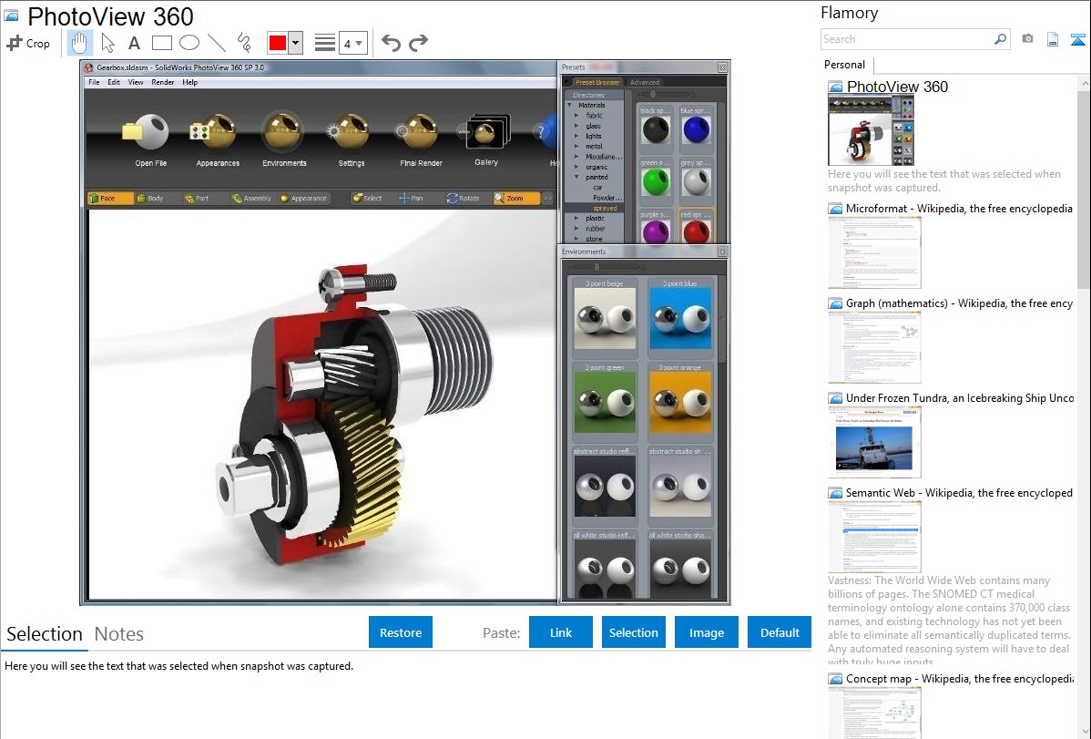
Task: Open the color picker dropdown arrow
Action: tap(295, 43)
